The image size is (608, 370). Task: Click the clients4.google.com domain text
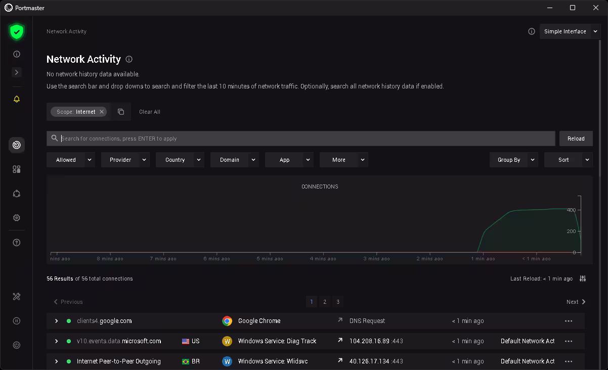click(x=104, y=321)
